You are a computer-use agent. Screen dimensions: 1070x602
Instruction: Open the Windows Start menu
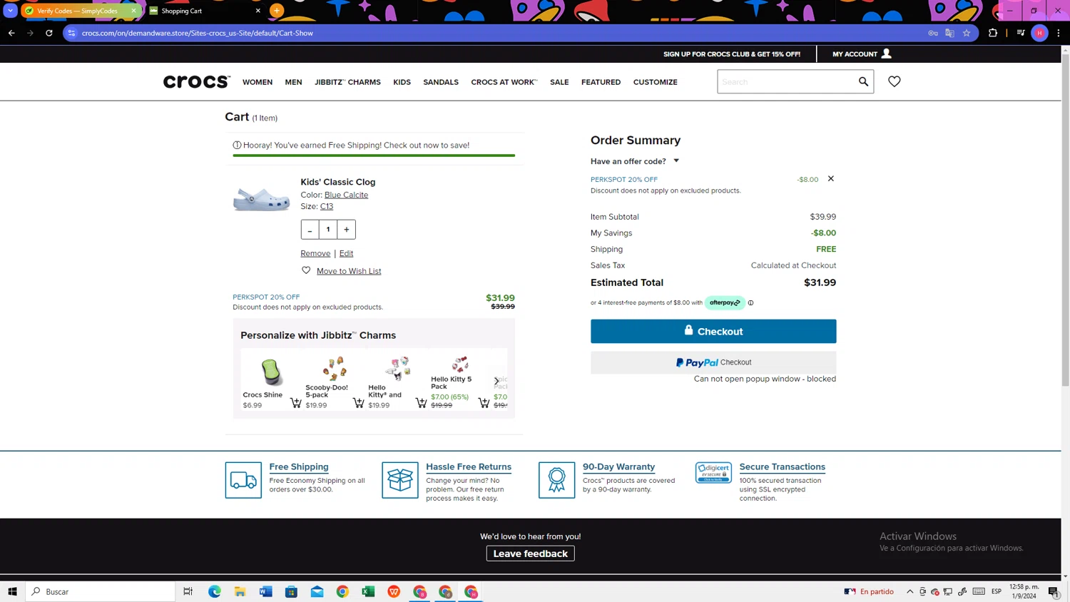pyautogui.click(x=12, y=591)
